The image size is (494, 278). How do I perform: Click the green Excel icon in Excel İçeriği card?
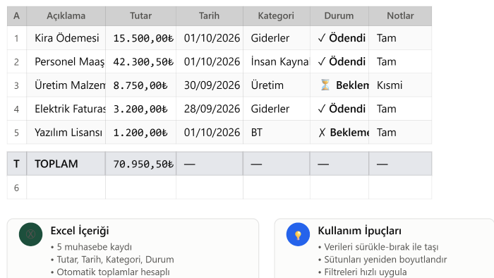(x=30, y=234)
